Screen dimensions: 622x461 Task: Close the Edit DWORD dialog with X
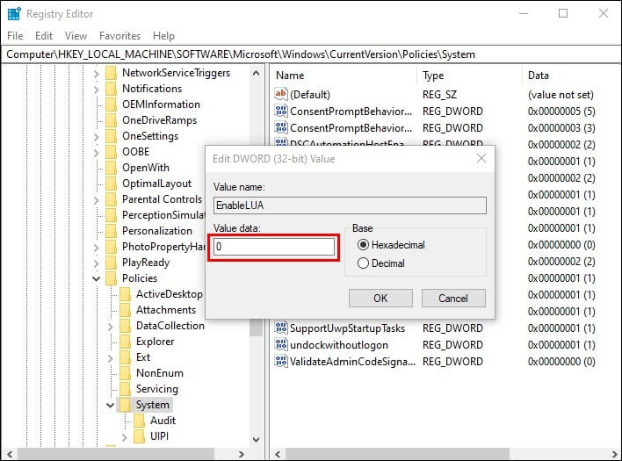click(481, 159)
